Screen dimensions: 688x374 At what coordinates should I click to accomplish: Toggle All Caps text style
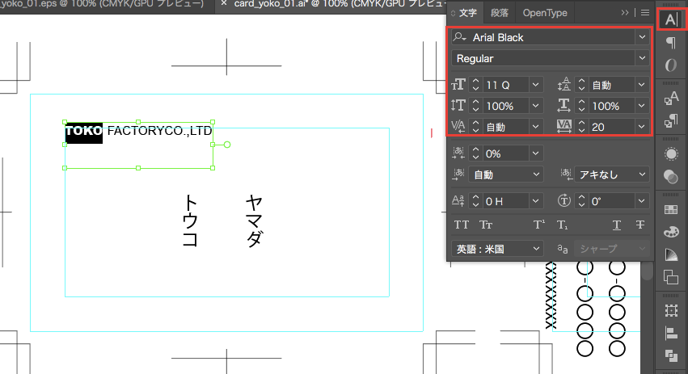coord(462,225)
